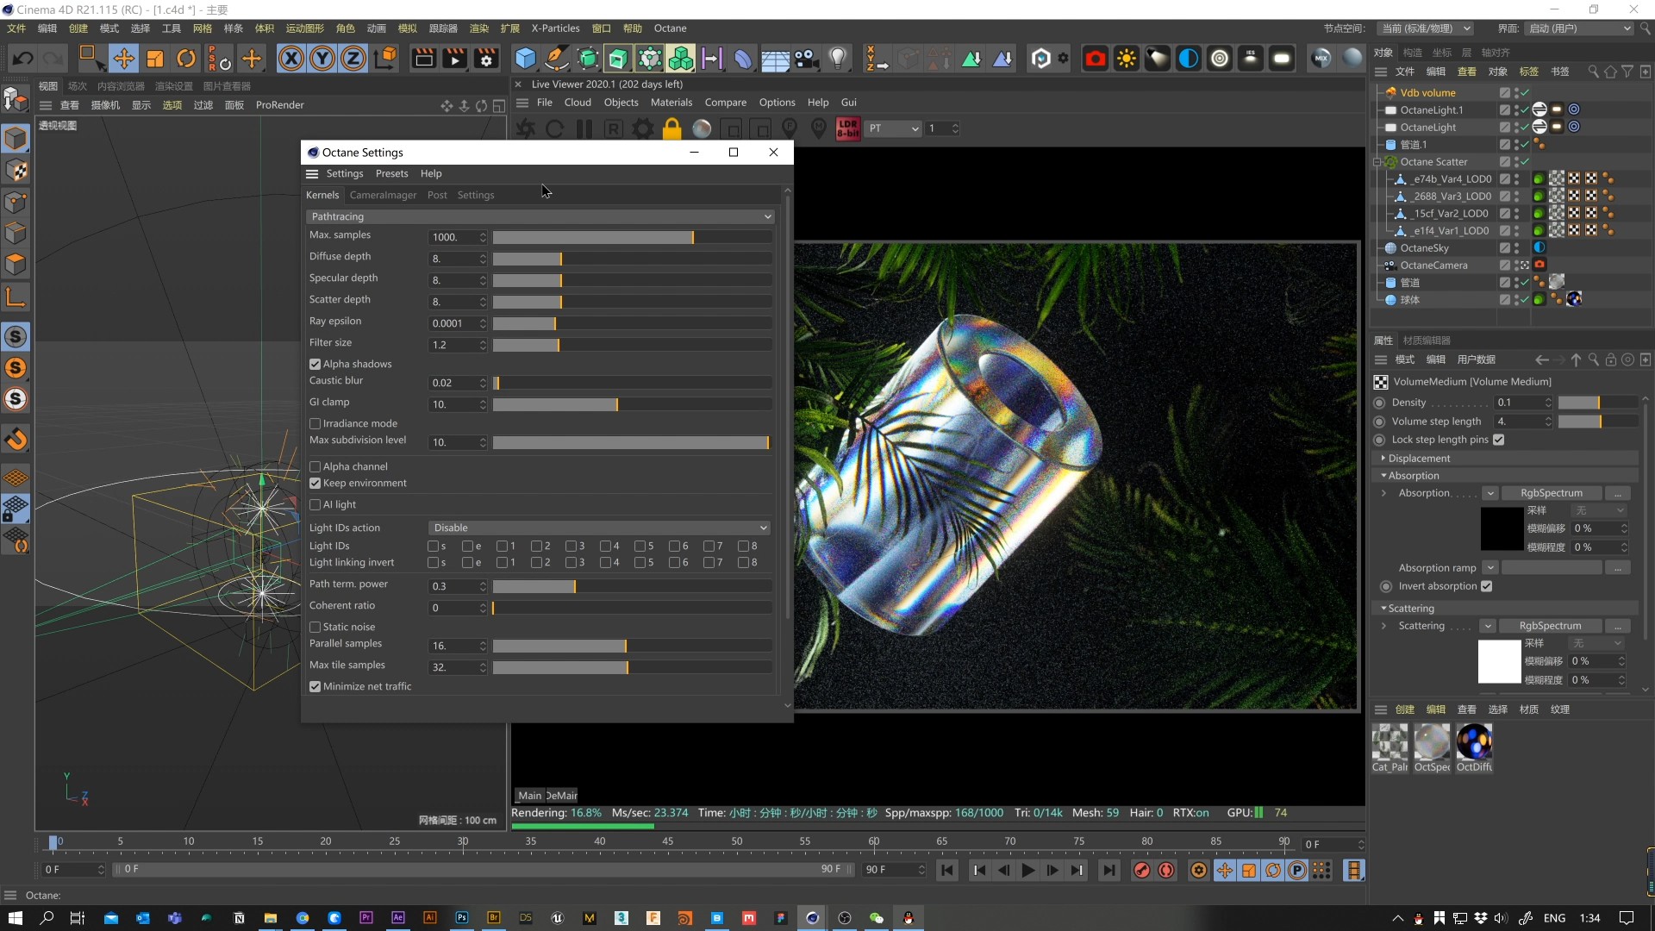
Task: Enable the Alpha channel checkbox
Action: [315, 467]
